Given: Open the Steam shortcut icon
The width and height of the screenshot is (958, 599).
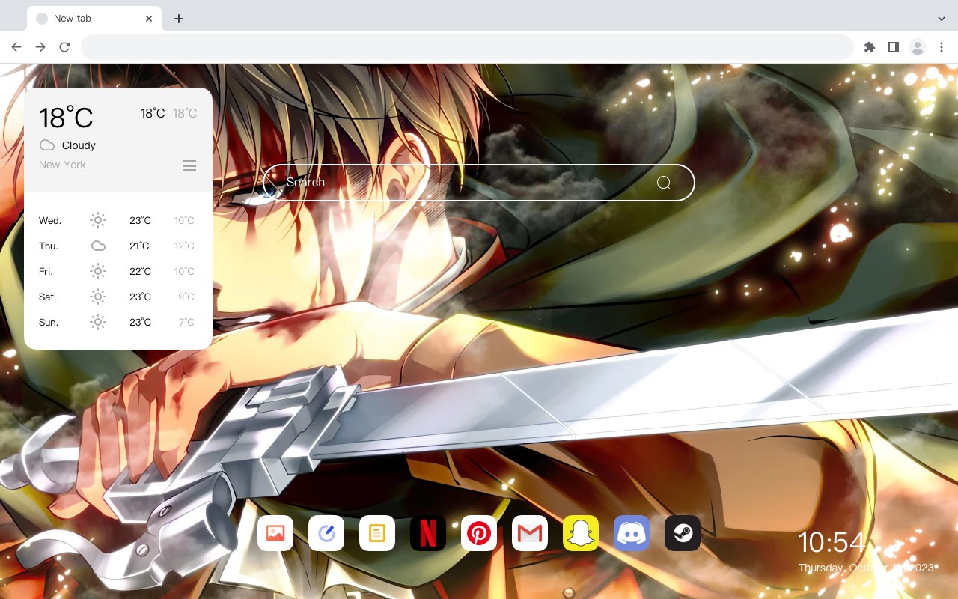Looking at the screenshot, I should click(x=683, y=533).
